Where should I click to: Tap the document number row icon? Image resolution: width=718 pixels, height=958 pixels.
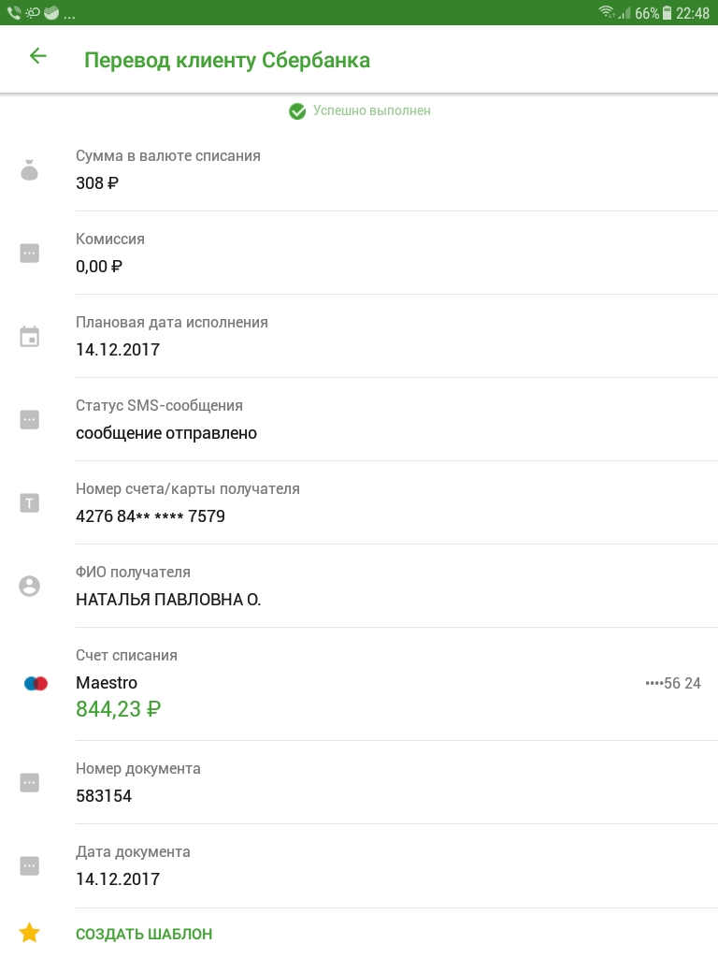(x=30, y=783)
